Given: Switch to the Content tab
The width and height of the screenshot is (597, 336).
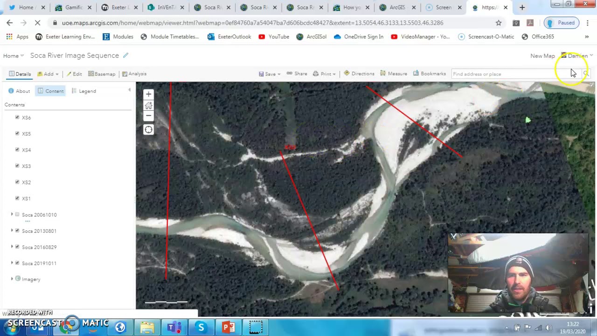Looking at the screenshot, I should tap(51, 91).
